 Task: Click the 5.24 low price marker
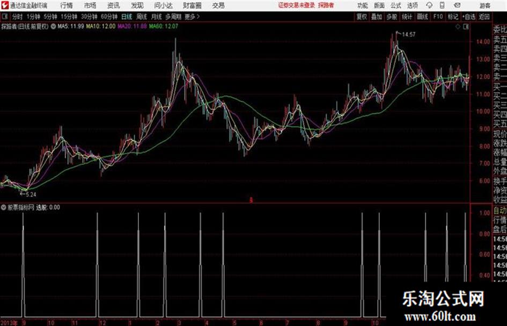coord(31,195)
